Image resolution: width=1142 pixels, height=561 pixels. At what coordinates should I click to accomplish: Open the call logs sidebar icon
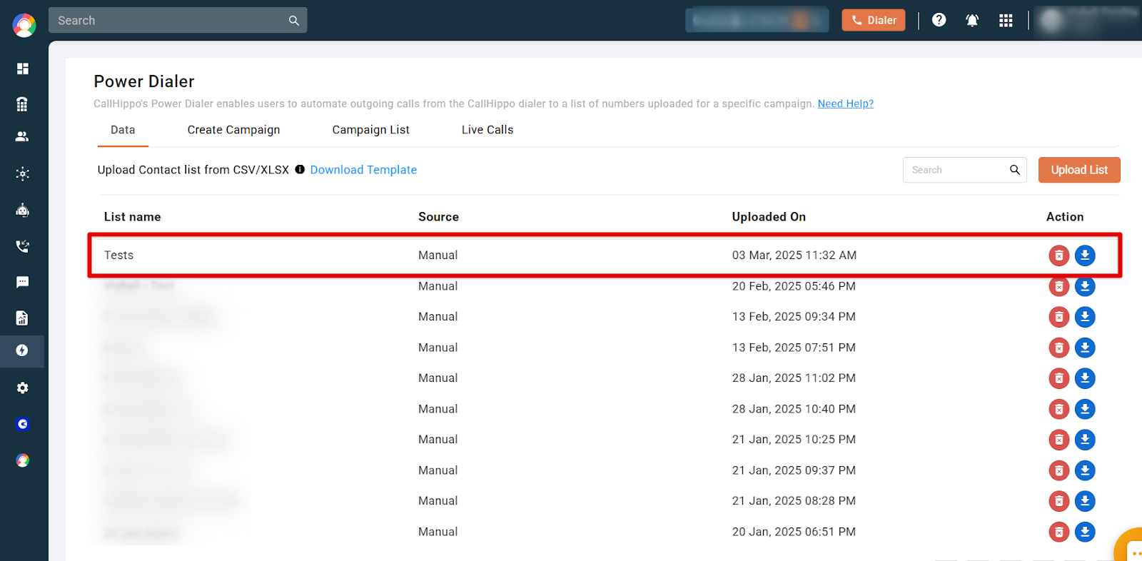point(23,246)
